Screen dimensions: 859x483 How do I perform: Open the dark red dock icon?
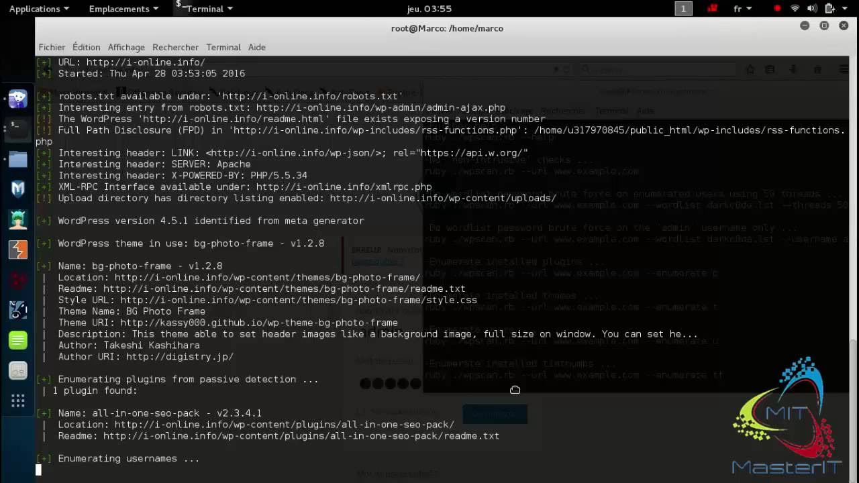tap(17, 280)
